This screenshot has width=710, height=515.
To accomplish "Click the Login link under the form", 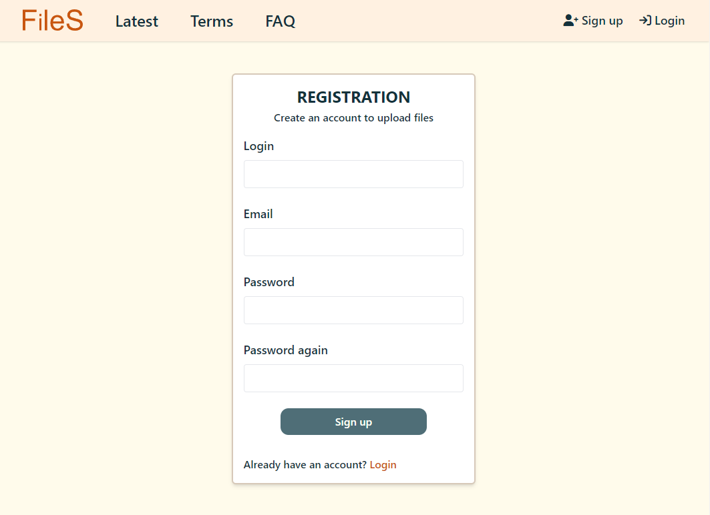I will 383,464.
